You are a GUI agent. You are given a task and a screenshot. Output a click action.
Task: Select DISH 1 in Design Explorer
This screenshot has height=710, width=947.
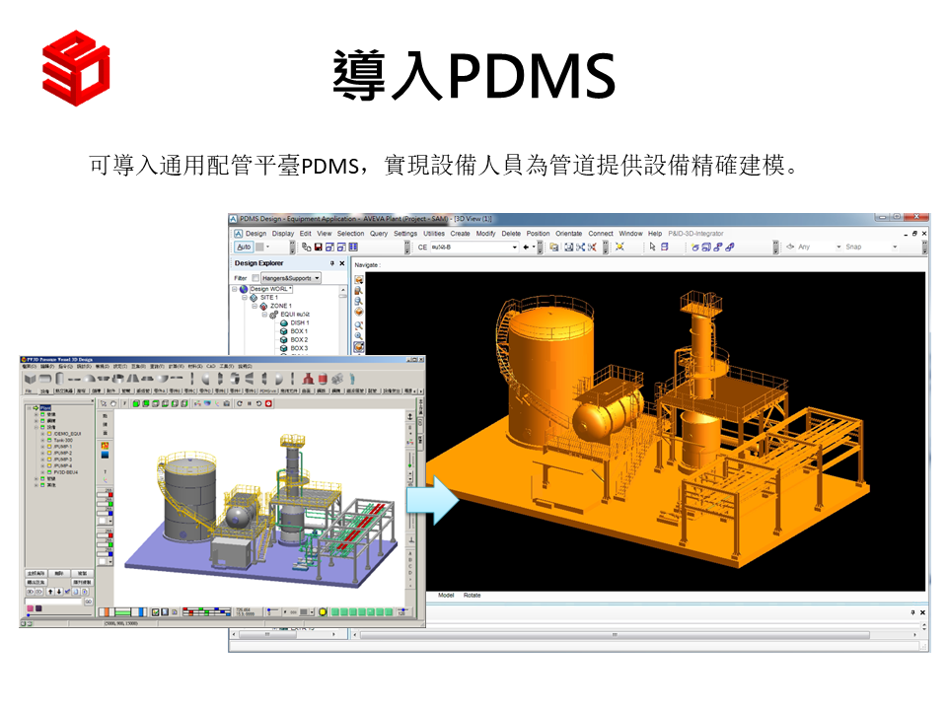pos(299,323)
